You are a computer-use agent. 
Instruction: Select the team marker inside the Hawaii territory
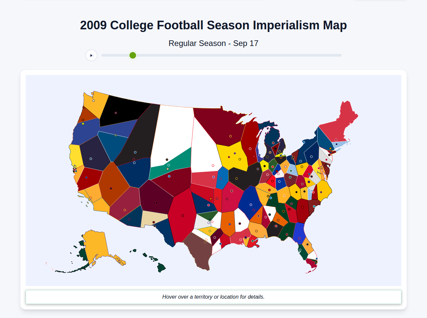coord(146,256)
